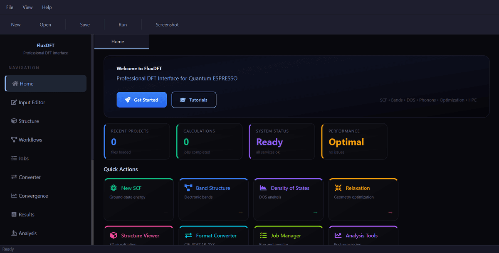Click the Structure cube icon in sidebar
Image resolution: width=499 pixels, height=253 pixels.
[x=14, y=121]
